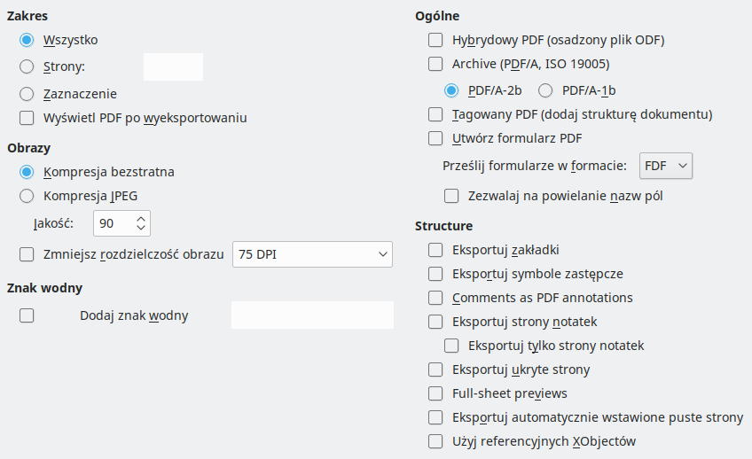Viewport: 752px width, 459px height.
Task: Check Zmniejsz rozdzielczość obrazu
Action: (27, 254)
